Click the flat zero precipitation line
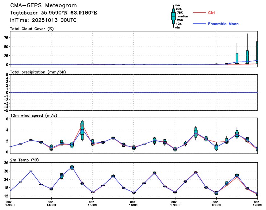 coord(134,92)
